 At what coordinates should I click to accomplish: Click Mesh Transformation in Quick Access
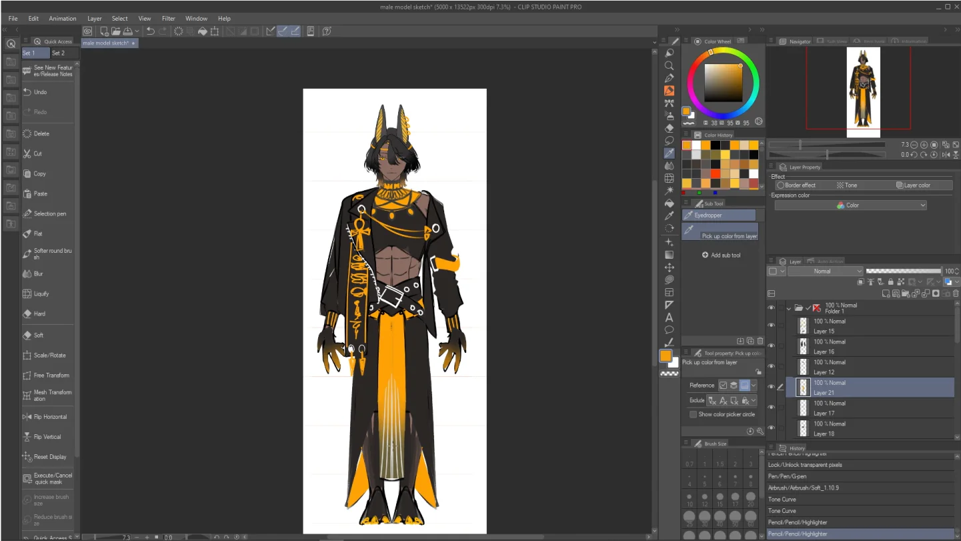47,396
